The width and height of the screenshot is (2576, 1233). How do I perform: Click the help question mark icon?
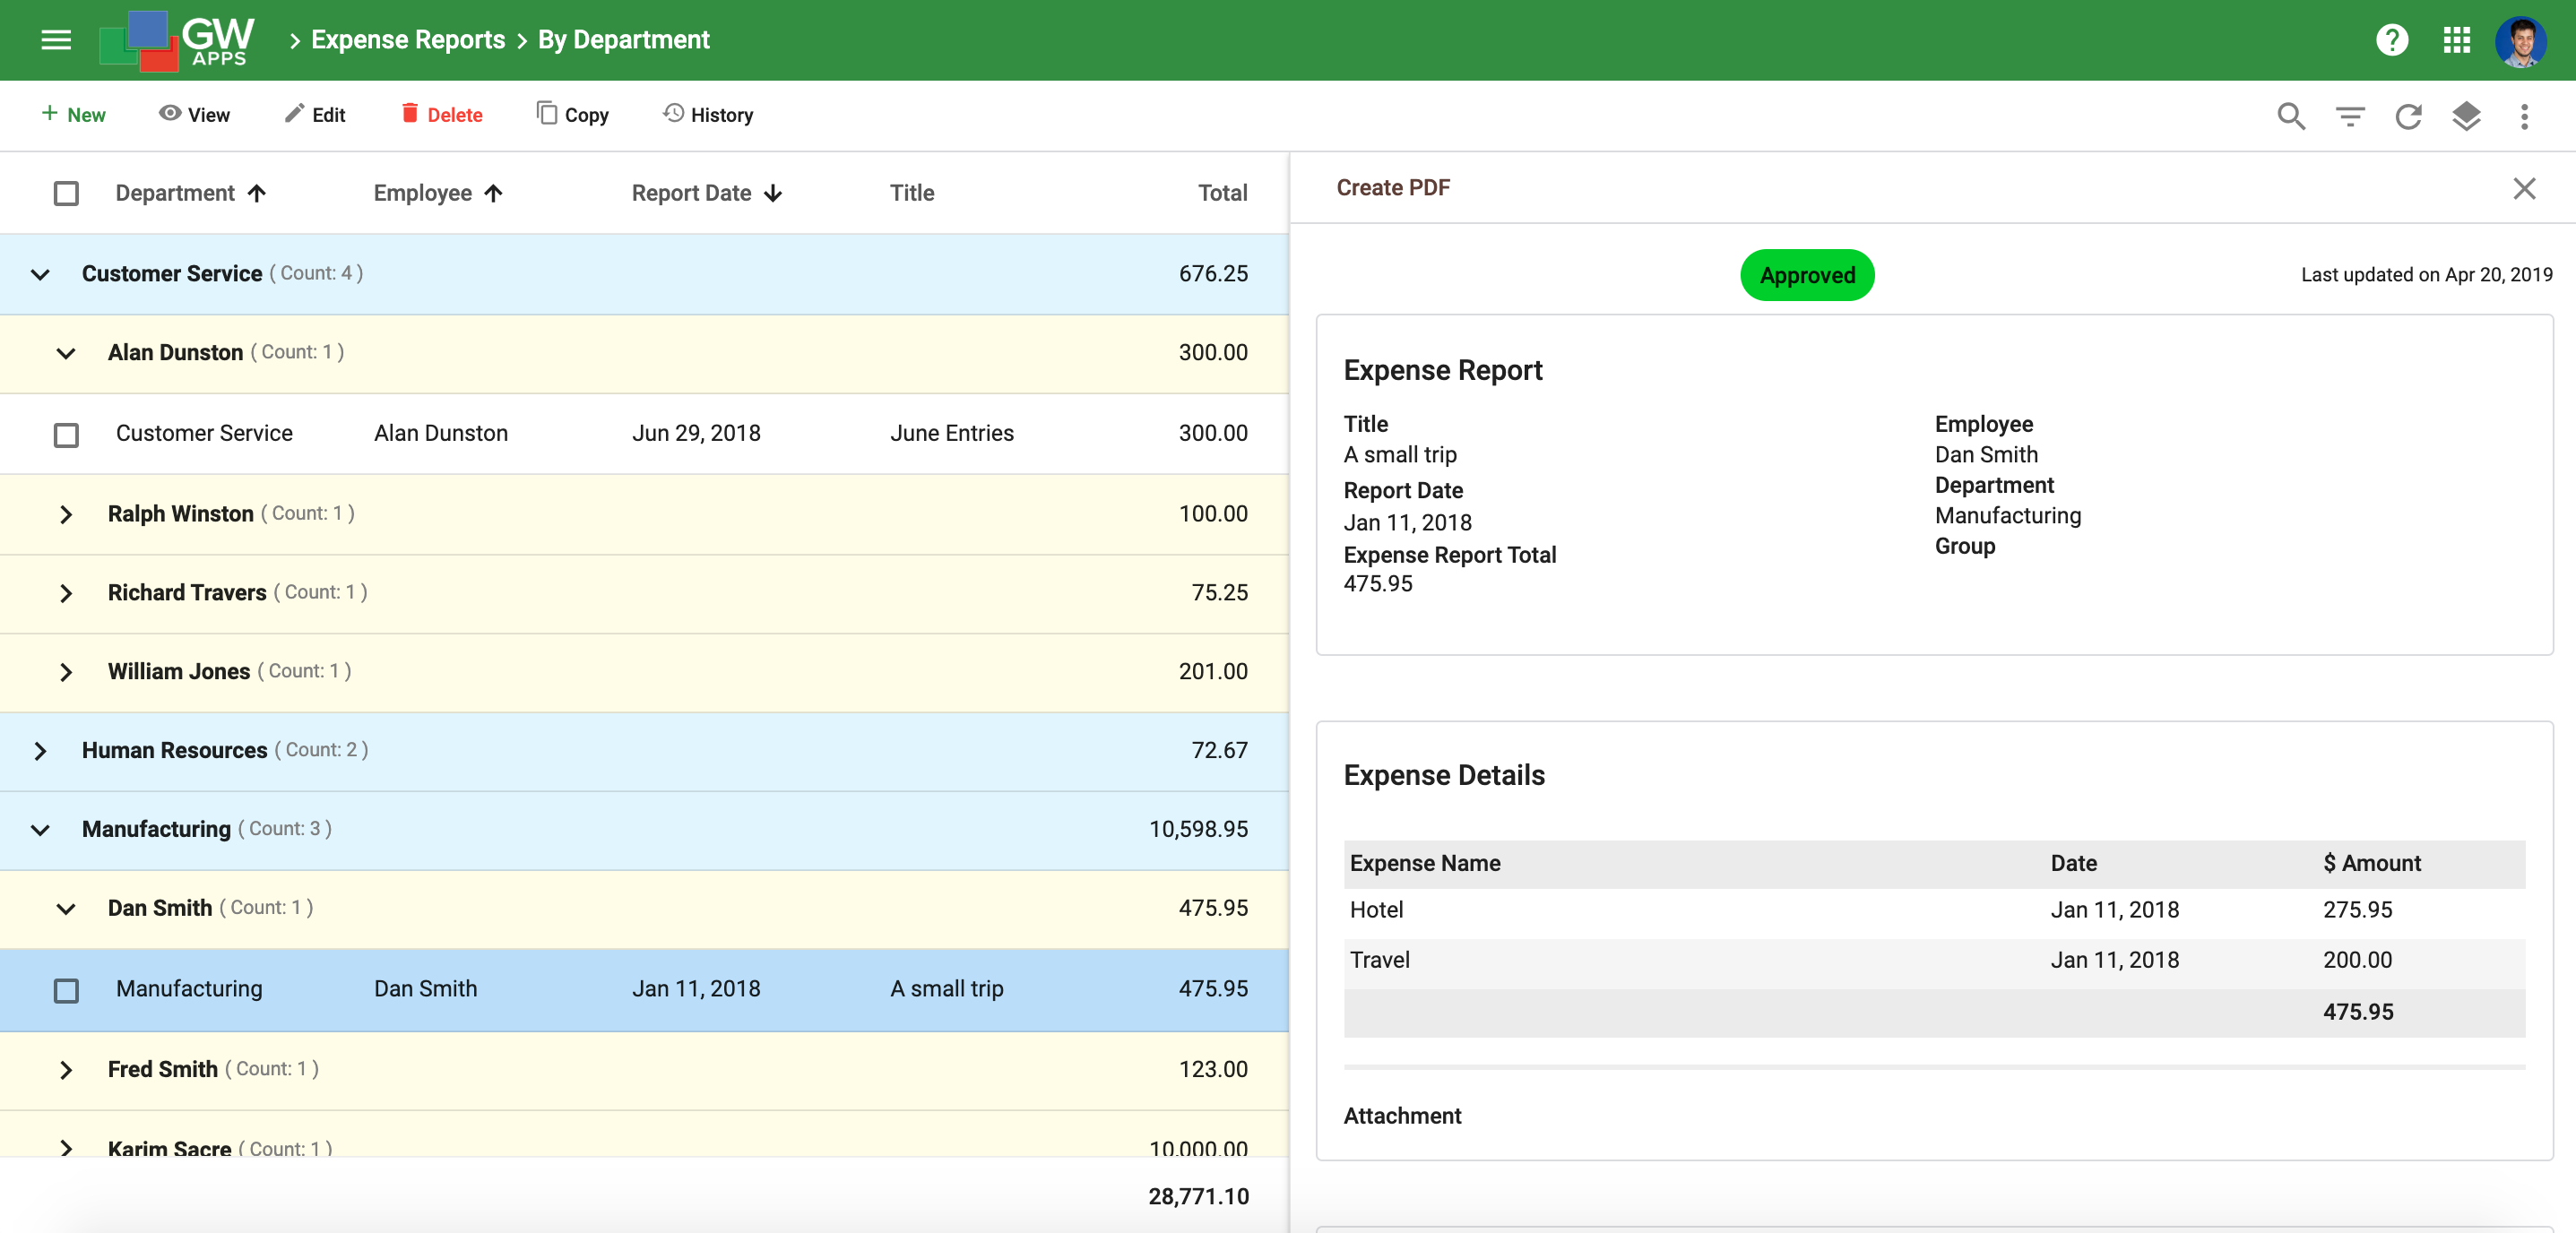point(2392,40)
